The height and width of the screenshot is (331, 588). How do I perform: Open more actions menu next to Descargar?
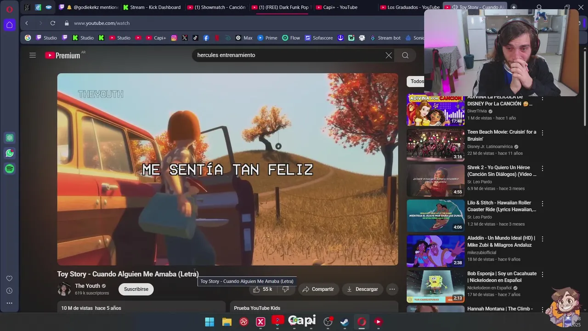pos(392,289)
